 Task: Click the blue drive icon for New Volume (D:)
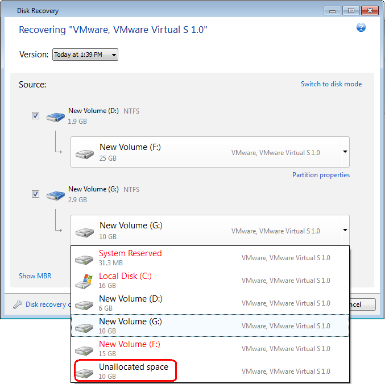click(x=56, y=117)
